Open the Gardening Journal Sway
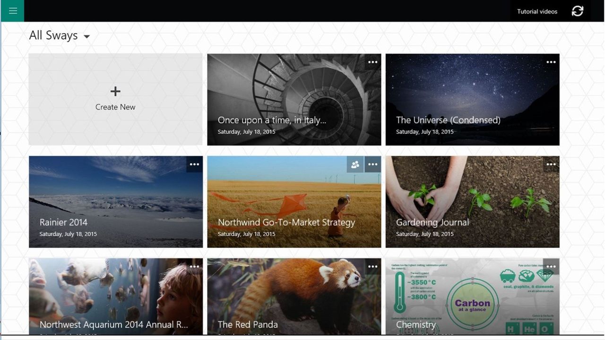This screenshot has width=605, height=340. pyautogui.click(x=472, y=202)
